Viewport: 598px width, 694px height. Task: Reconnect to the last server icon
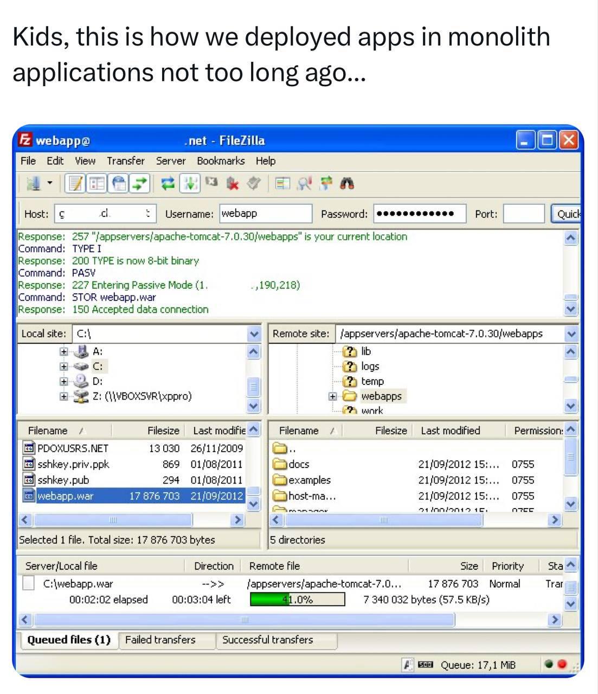coord(253,184)
